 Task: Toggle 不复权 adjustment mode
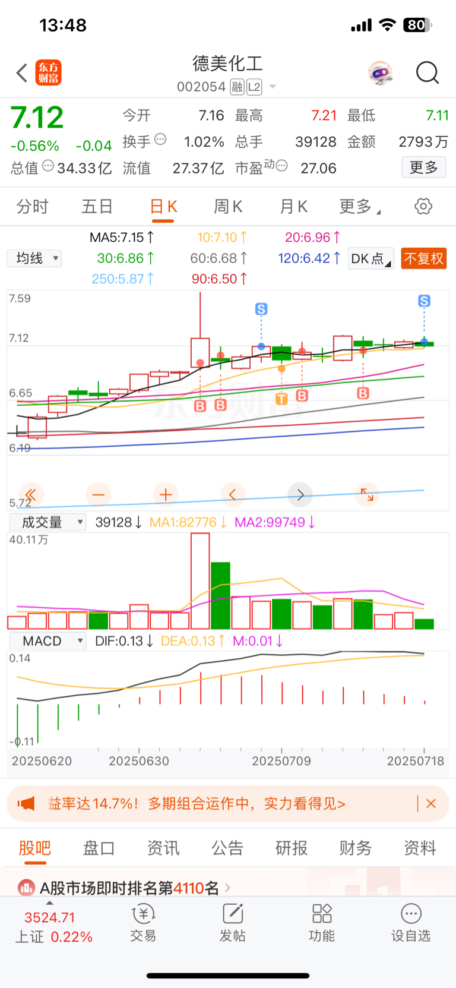[x=424, y=258]
